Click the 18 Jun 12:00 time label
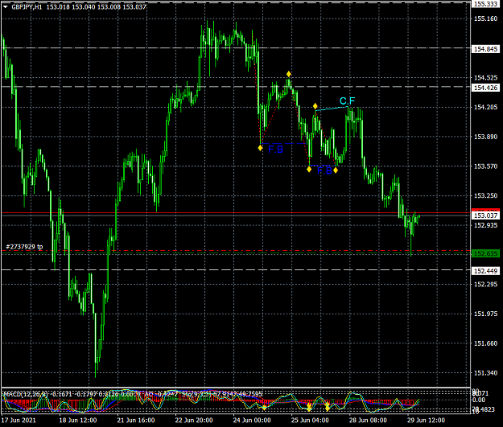Viewport: 503px width, 427px height. (77, 421)
